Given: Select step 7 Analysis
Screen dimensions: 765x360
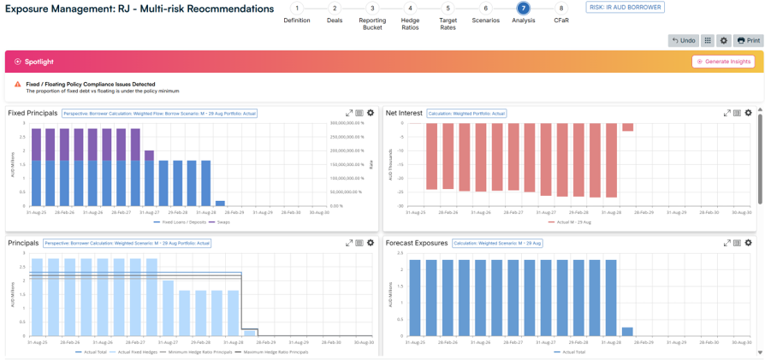Looking at the screenshot, I should pyautogui.click(x=524, y=9).
